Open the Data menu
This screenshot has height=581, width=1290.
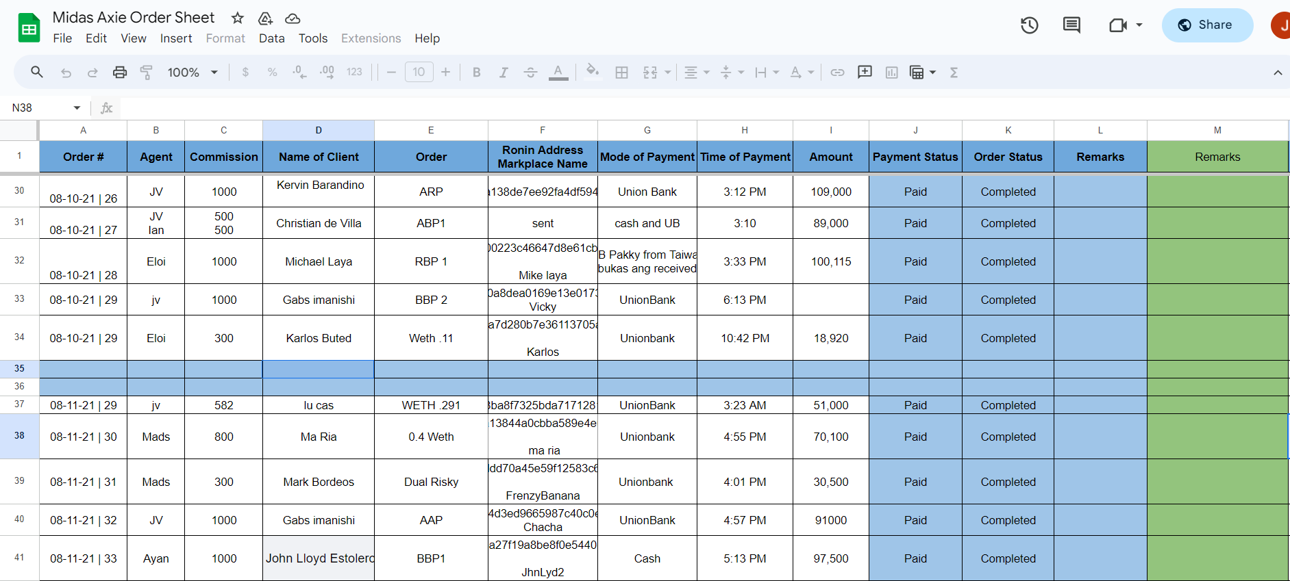[x=271, y=38]
